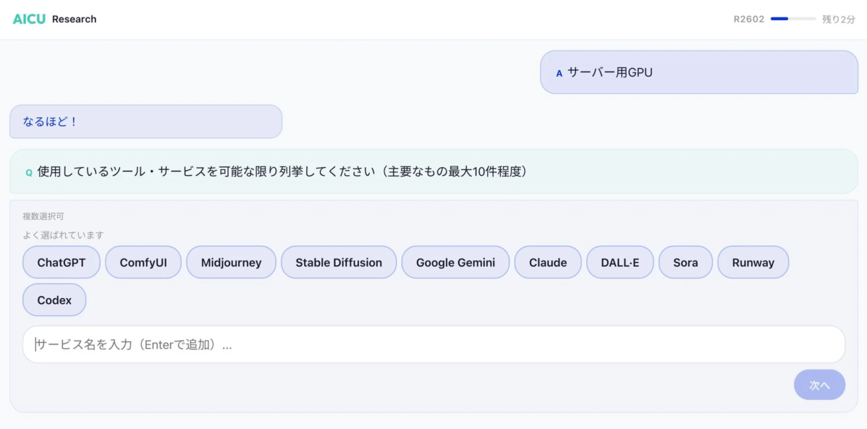Viewport: 867px width, 429px height.
Task: Select the Claude option chip
Action: tap(548, 262)
